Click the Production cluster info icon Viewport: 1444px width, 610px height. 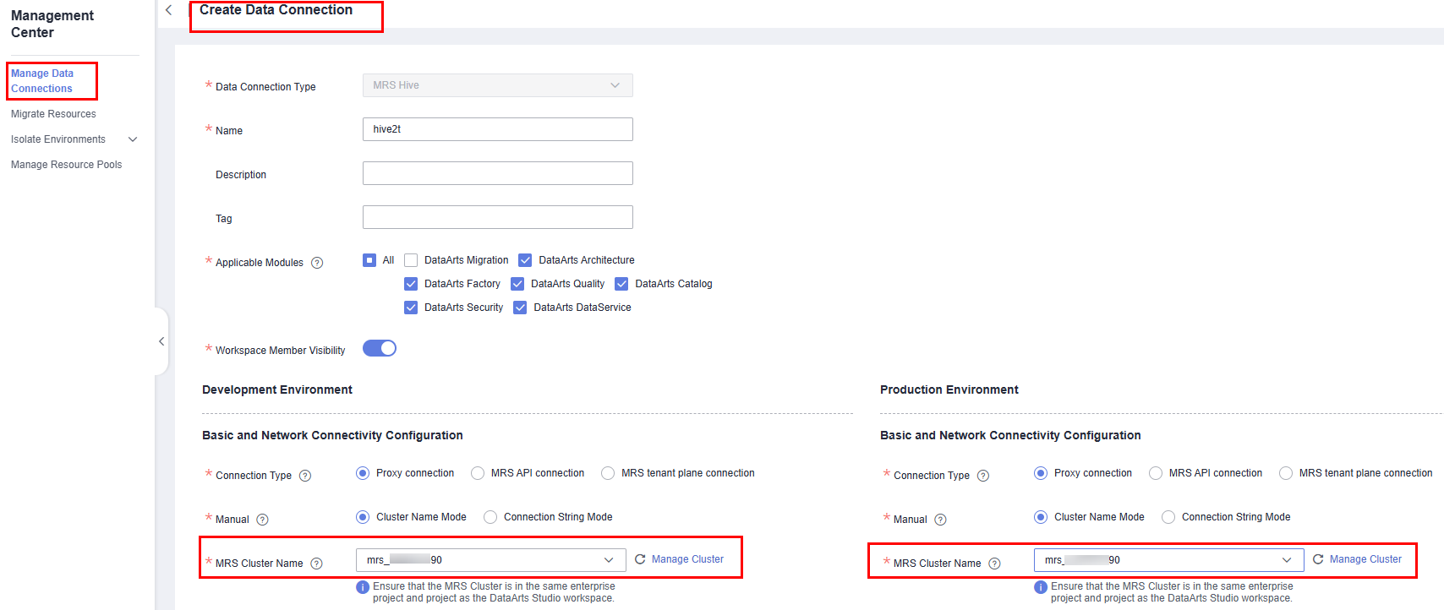(x=1041, y=587)
